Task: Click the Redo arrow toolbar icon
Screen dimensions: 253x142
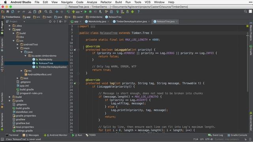Action: [24, 12]
